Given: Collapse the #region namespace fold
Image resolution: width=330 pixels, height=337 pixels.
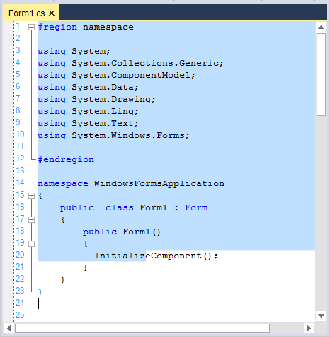Looking at the screenshot, I should [x=31, y=28].
